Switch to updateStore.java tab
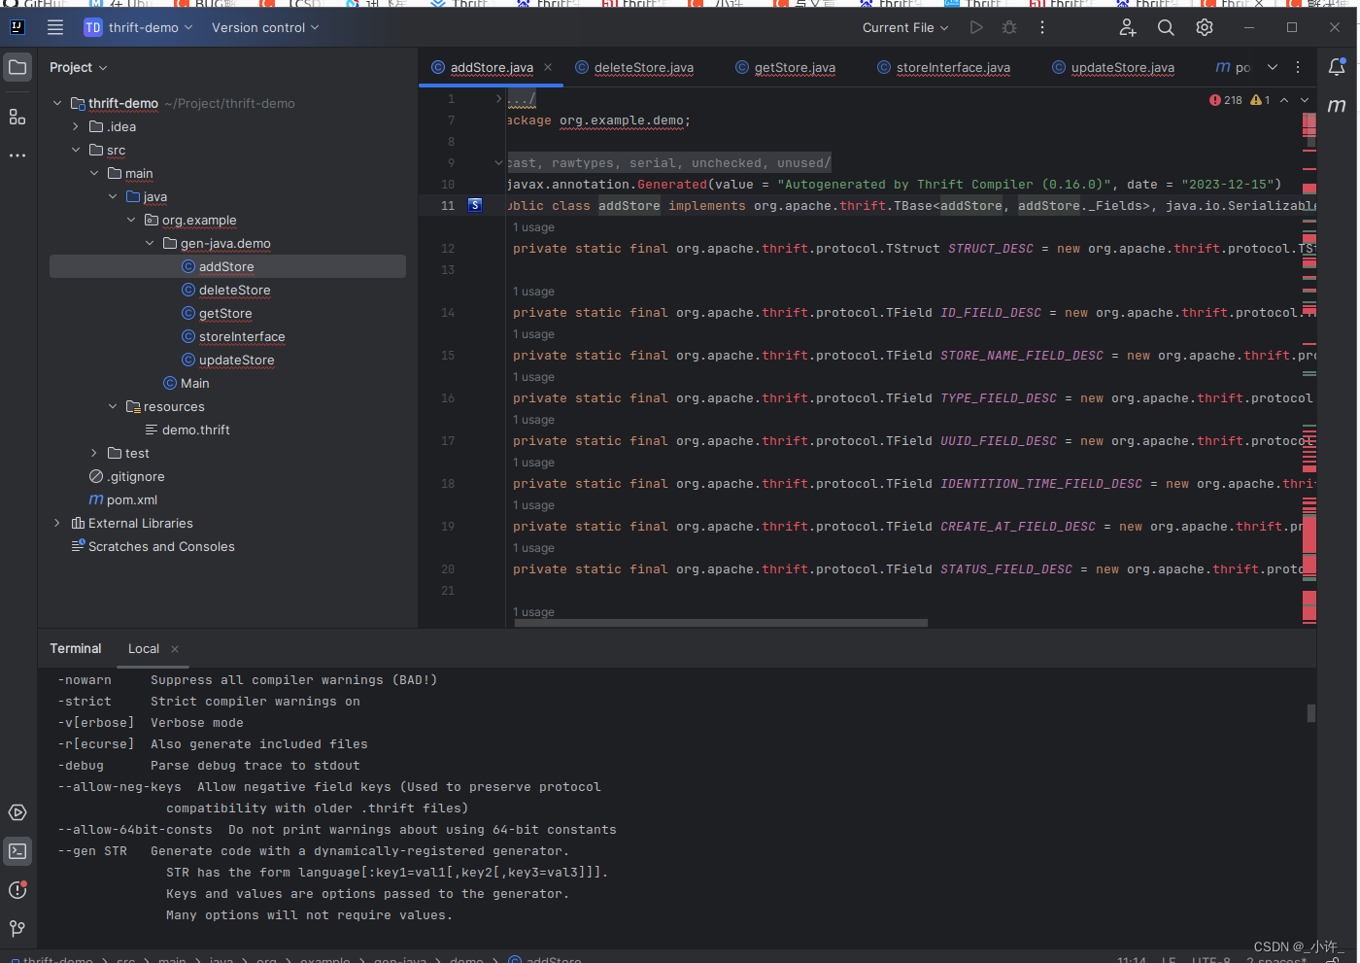The height and width of the screenshot is (963, 1360). point(1114,67)
